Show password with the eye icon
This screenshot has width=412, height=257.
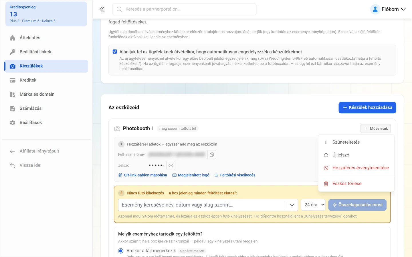(x=171, y=165)
